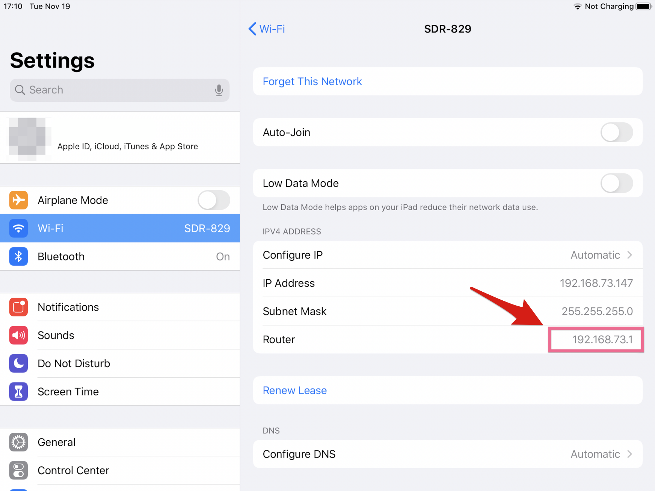Screen dimensions: 655x491
Task: Tap the IP Address value 192.168.73.147
Action: [596, 283]
